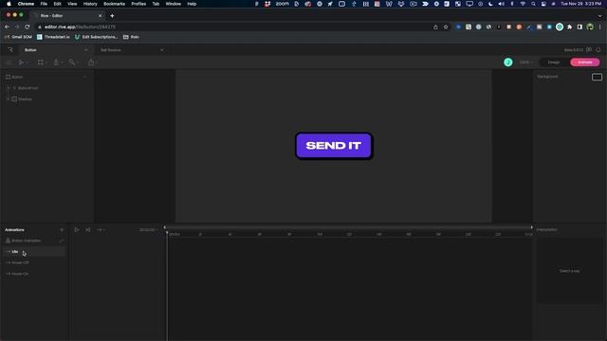Open the Edit Subscriptions bookmark
Viewport: 607px width, 341px height.
[96, 37]
